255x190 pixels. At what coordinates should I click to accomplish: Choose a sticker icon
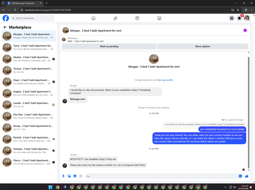point(75,176)
